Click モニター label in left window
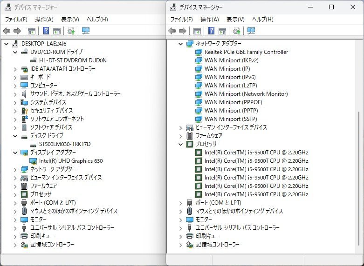The image size is (364, 266). (x=38, y=219)
